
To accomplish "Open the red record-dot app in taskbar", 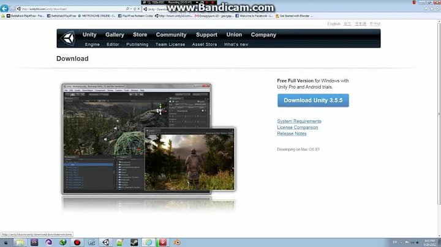I will pyautogui.click(x=77, y=243).
